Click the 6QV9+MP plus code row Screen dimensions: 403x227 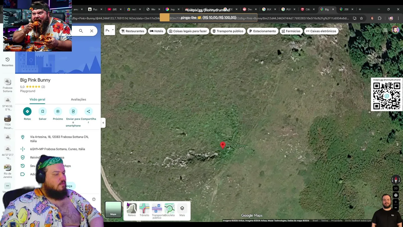pyautogui.click(x=58, y=149)
